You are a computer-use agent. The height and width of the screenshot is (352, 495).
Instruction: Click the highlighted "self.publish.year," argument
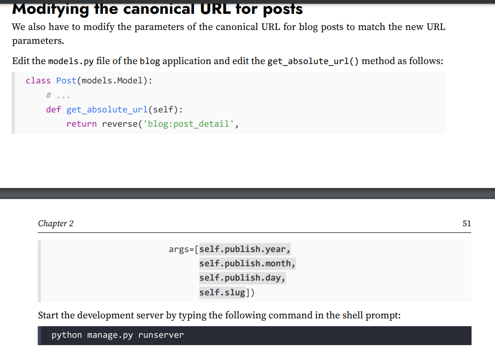pos(245,249)
